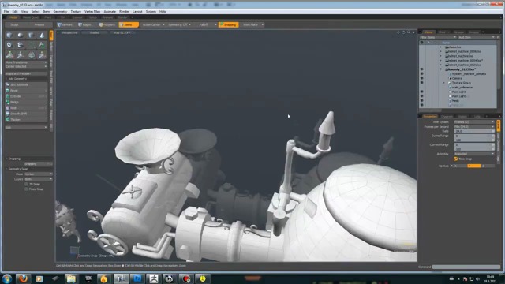Select the cone primitive tool icon
505x284 pixels.
(42, 35)
